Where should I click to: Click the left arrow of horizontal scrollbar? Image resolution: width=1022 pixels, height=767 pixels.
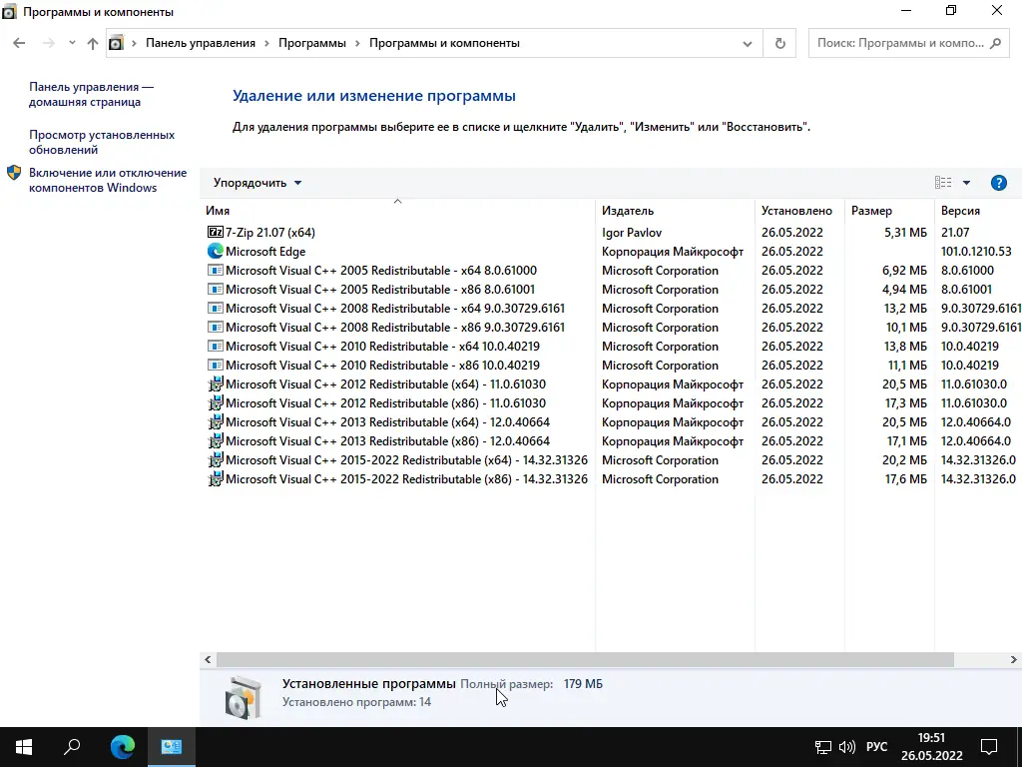(x=208, y=659)
